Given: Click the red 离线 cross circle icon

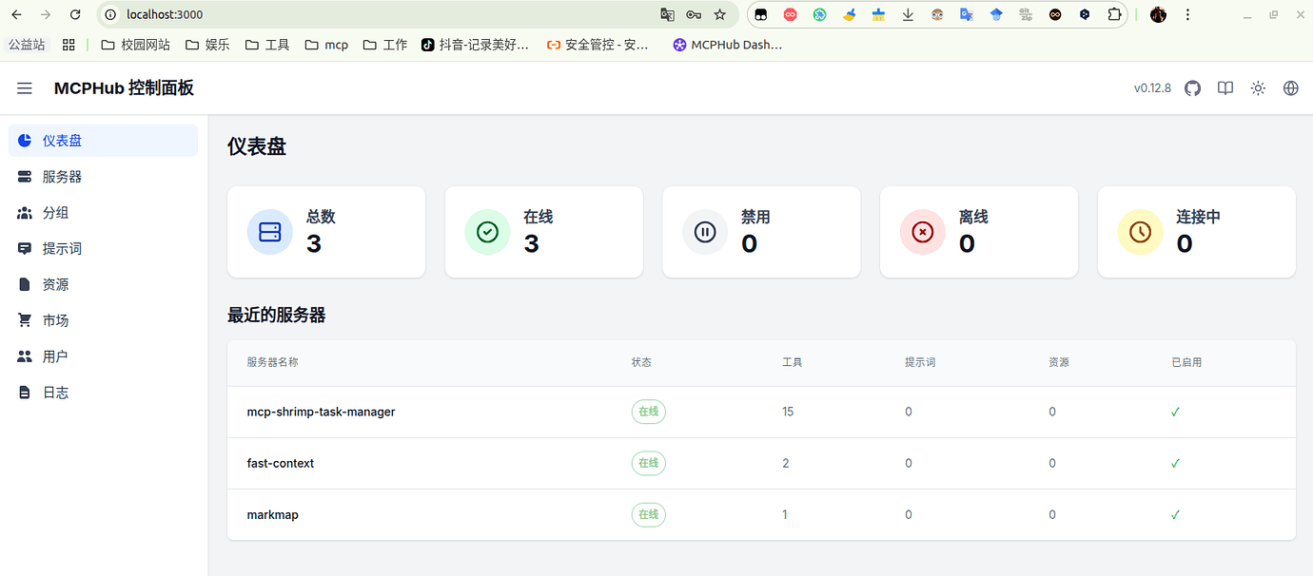Looking at the screenshot, I should coord(923,232).
